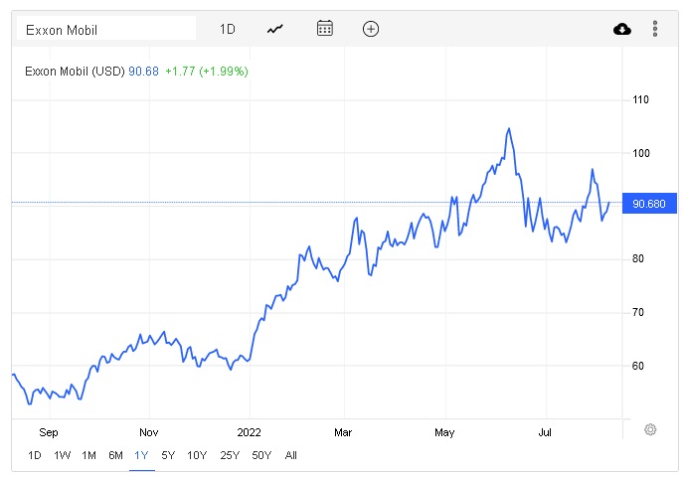Click the 60 price axis label
683x477 pixels.
638,366
